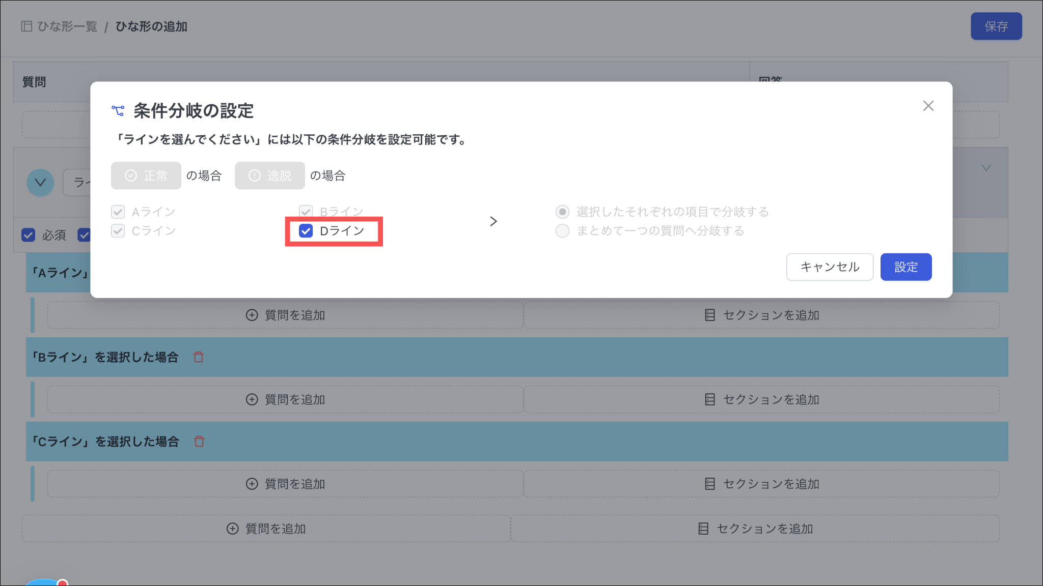Select the 逸脱 condition tab
This screenshot has width=1043, height=586.
pos(270,175)
